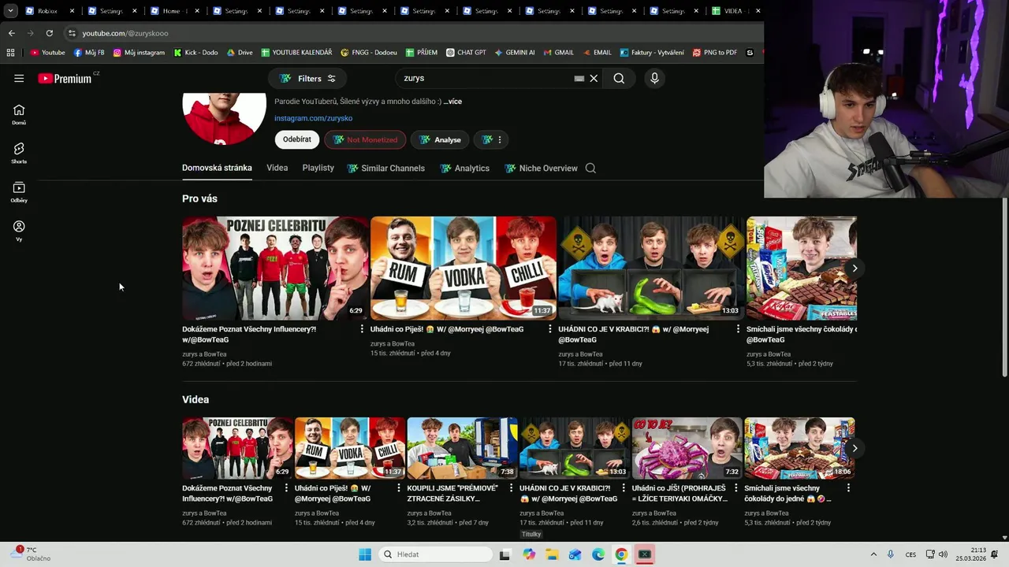Advance the Pro vás carousel
The image size is (1009, 567).
point(854,269)
